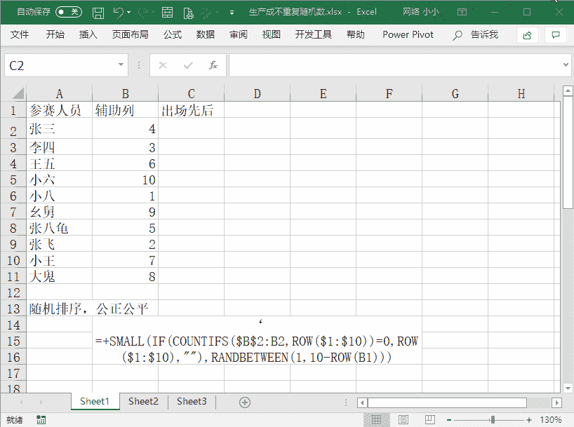
Task: Open the Undo dropdown arrow
Action: click(x=129, y=13)
